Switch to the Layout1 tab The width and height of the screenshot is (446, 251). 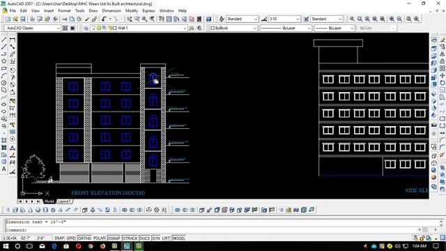pos(64,201)
